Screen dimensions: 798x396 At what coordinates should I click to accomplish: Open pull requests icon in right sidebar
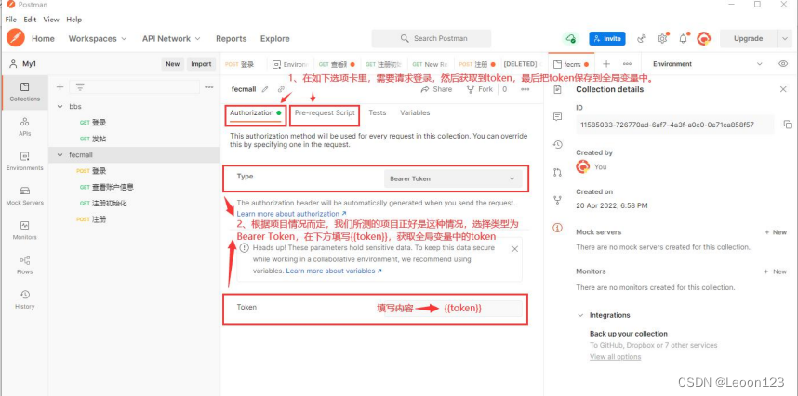point(557,172)
